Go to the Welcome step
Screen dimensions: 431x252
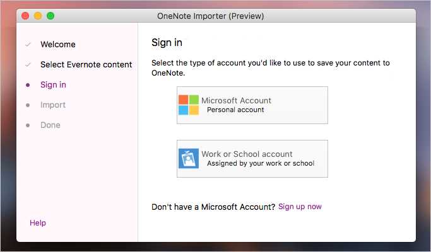coord(58,45)
